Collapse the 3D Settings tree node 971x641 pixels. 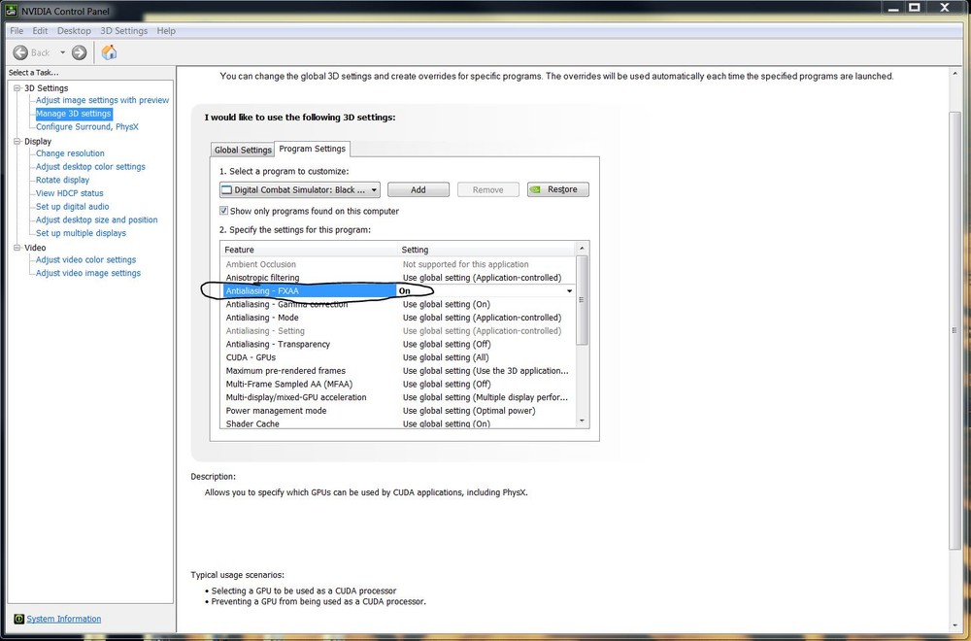pos(17,88)
